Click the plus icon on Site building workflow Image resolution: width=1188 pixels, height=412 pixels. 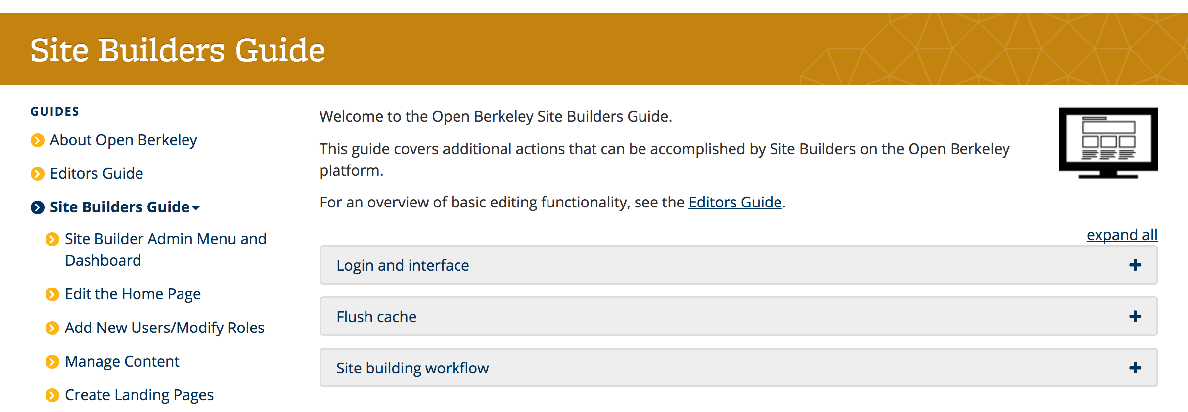1135,368
